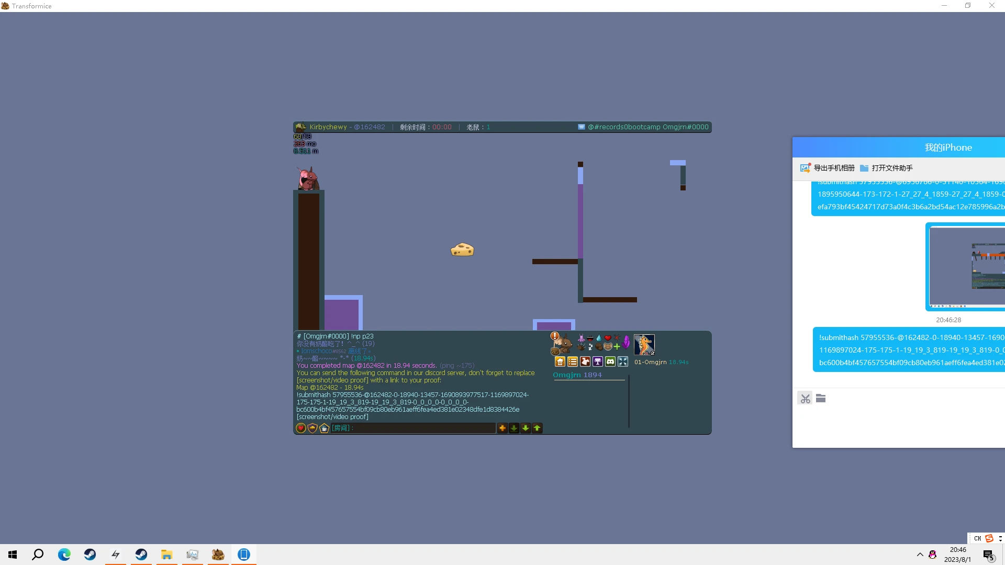Open the notification center icon

point(989,555)
